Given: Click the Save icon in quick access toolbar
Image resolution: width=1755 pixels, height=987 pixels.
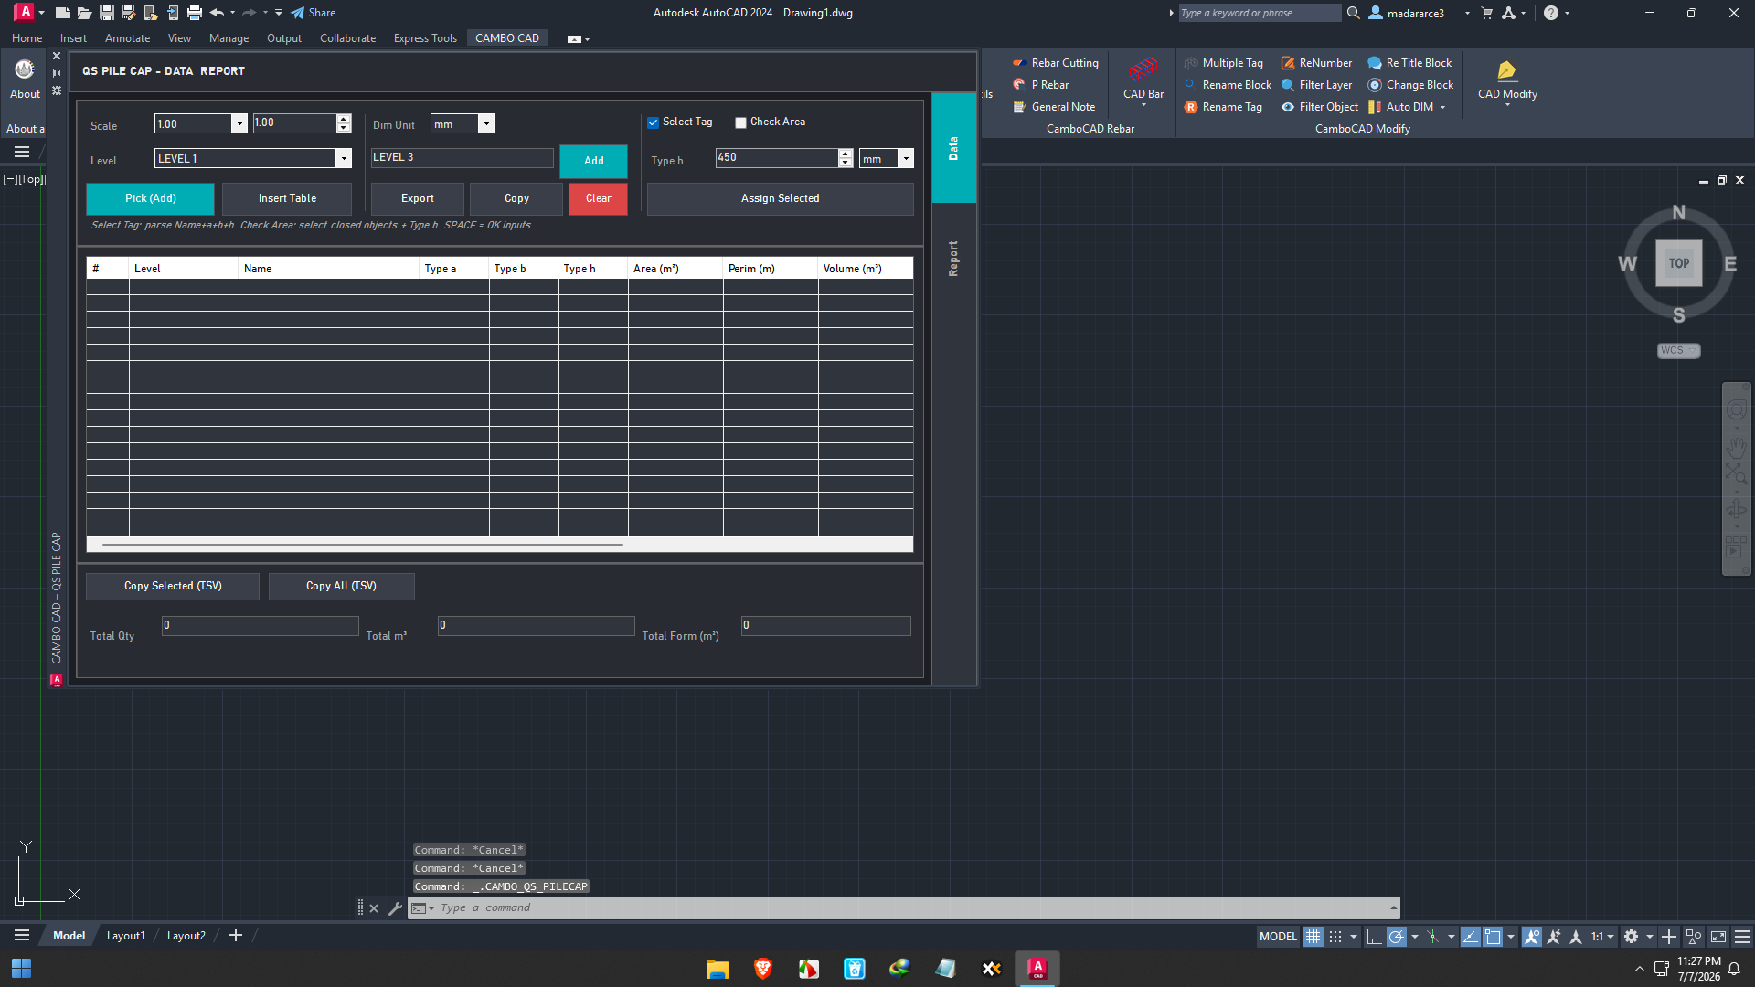Looking at the screenshot, I should click(x=107, y=13).
